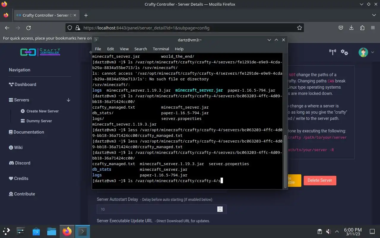Open terminal Edit menu
Viewport: 380px width, 238px height.
point(110,49)
